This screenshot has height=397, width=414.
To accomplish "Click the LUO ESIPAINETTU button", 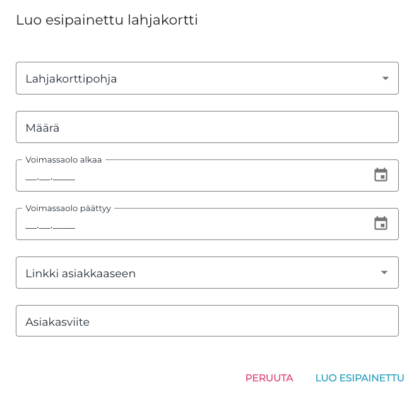I will [359, 378].
